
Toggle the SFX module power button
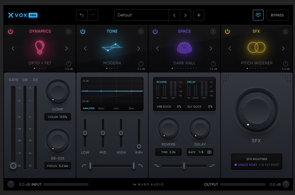(x=227, y=31)
